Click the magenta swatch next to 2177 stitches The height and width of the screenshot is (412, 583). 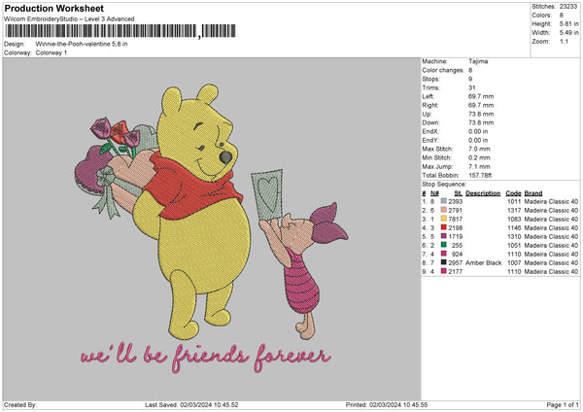[444, 271]
